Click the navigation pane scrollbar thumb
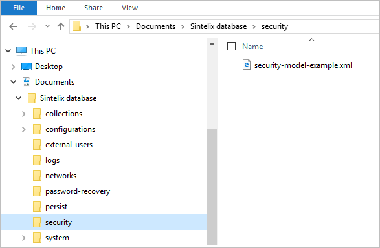Viewport: 380px width, 248px height. [212, 187]
